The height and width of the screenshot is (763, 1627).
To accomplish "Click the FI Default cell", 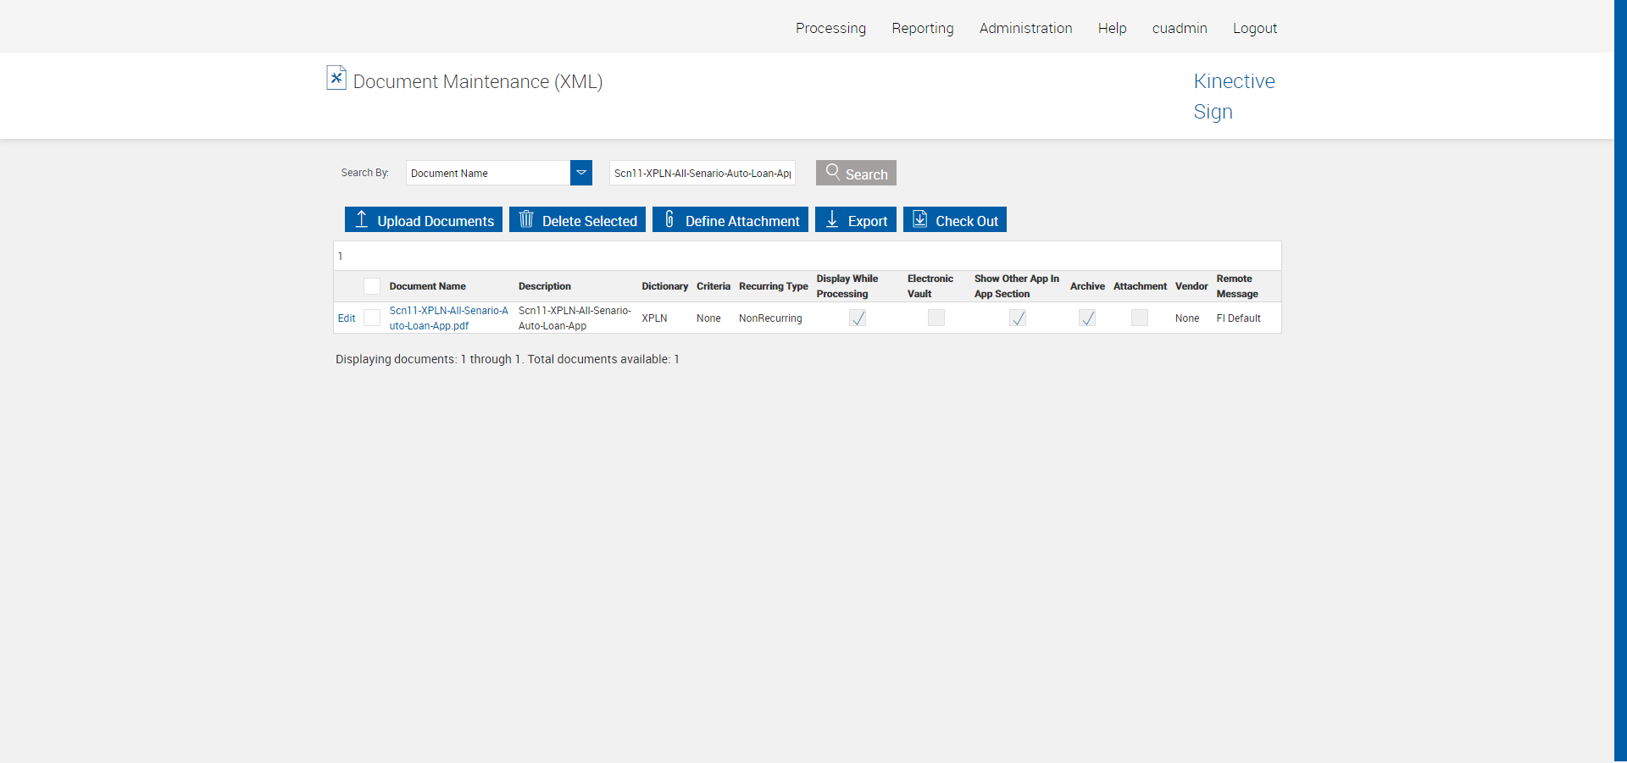I will point(1239,318).
